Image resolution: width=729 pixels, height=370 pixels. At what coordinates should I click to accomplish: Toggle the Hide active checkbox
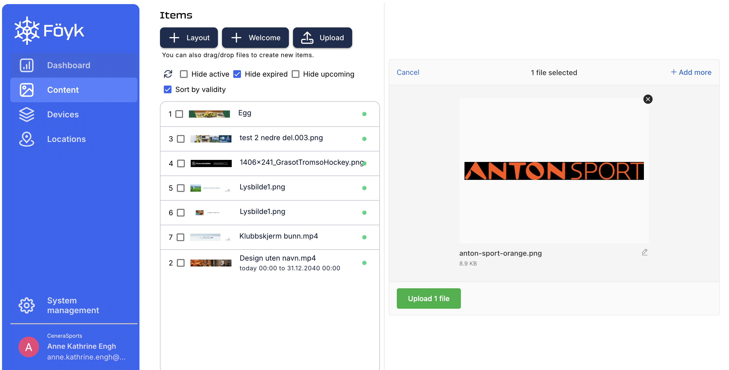coord(184,74)
